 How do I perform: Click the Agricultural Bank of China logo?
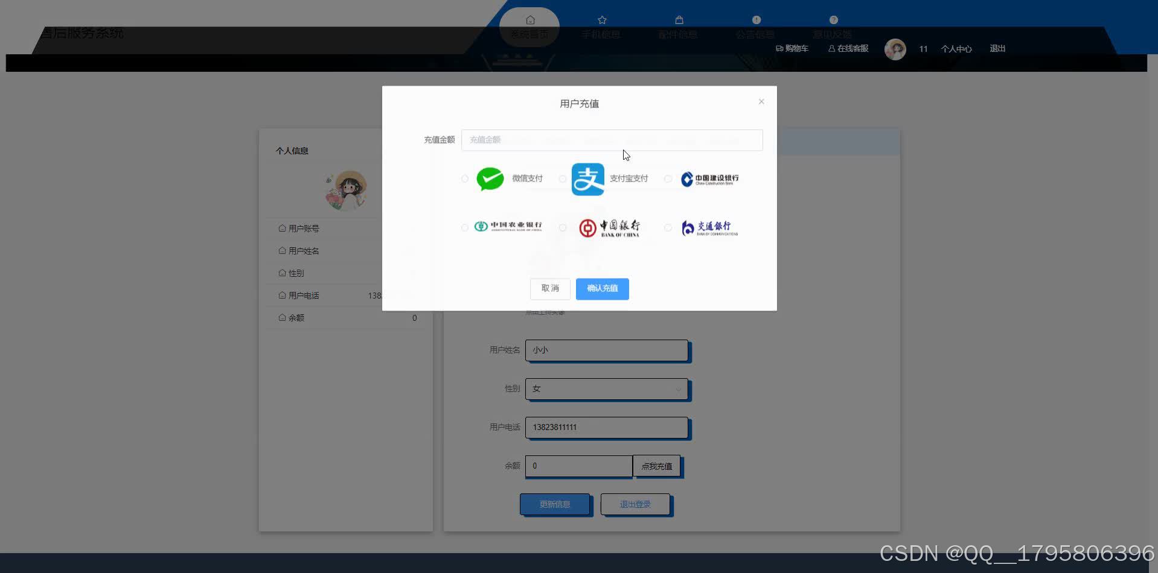click(x=508, y=227)
